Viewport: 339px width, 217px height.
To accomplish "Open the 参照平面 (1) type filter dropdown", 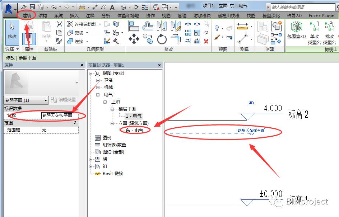I will coord(26,100).
